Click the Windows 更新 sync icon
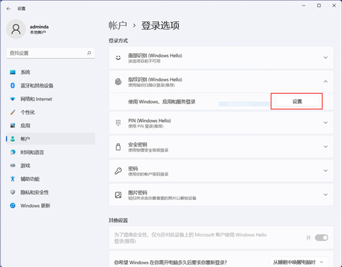342x267 pixels. coord(13,205)
